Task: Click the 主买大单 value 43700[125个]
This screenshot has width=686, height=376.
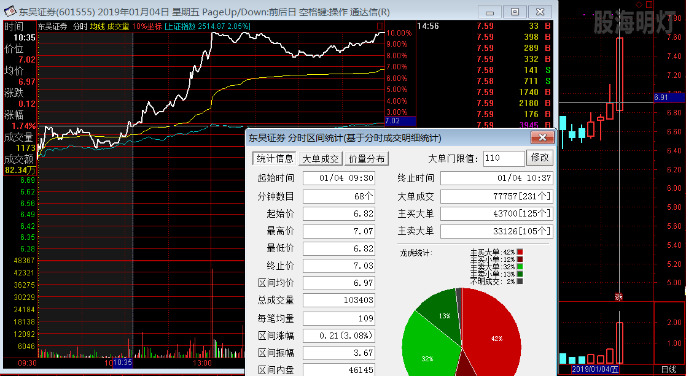Action: (x=497, y=213)
